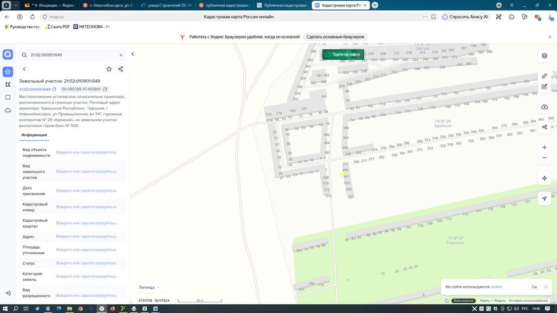Image resolution: width=557 pixels, height=313 pixels.
Task: Open Windows Start menu
Action: tap(6, 308)
